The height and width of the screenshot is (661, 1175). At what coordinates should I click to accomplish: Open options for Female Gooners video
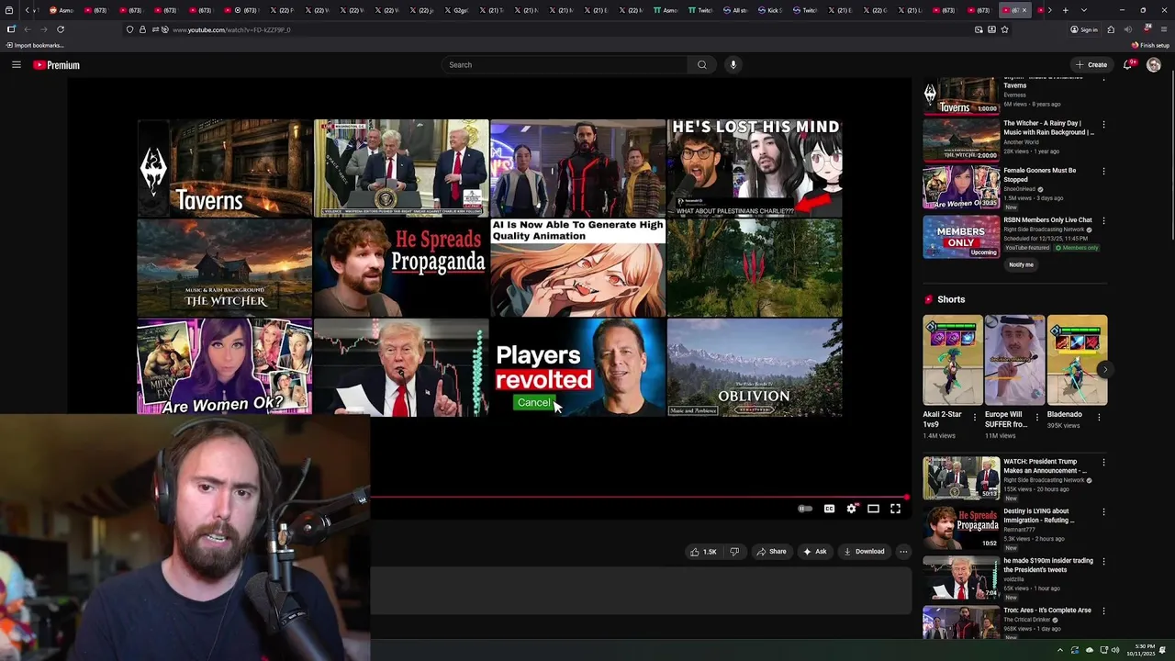tap(1103, 172)
